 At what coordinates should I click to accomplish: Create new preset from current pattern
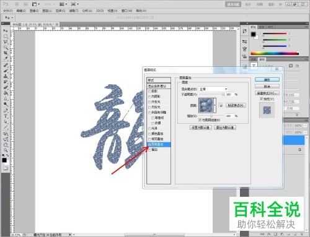point(221,105)
